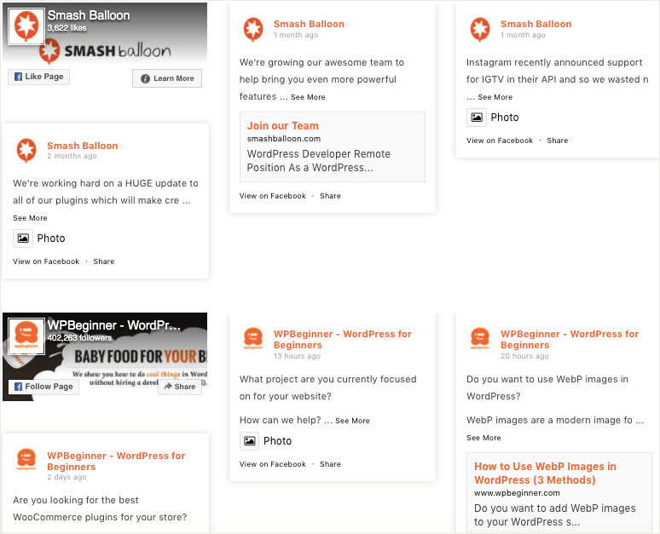Expand See More in the IGTV post
Screen dimensions: 660x534
pyautogui.click(x=495, y=97)
